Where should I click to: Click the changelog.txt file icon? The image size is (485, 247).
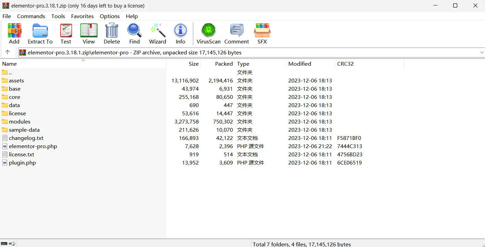point(5,138)
